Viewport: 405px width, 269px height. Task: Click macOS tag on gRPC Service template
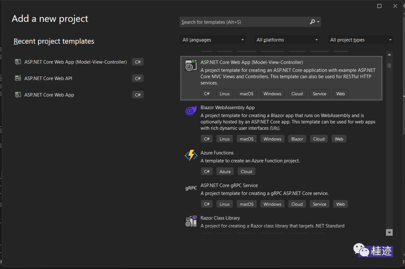[246, 204]
